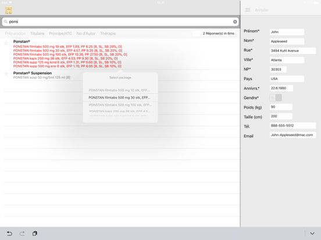Click the search field containing 'pons'

point(120,21)
